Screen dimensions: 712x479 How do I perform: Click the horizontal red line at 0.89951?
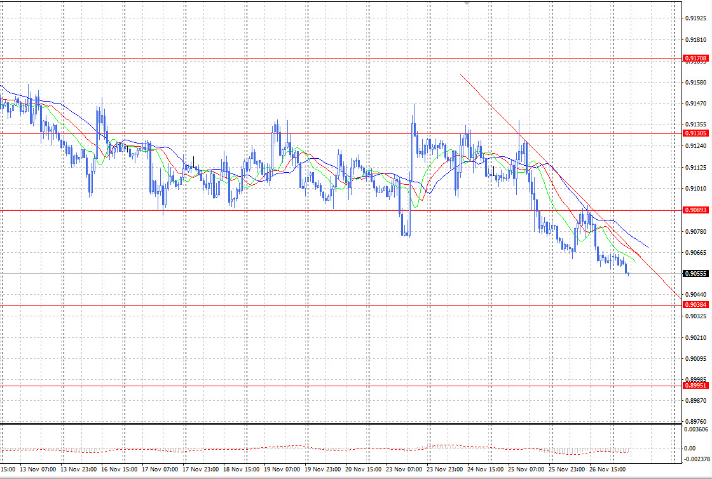(x=341, y=386)
